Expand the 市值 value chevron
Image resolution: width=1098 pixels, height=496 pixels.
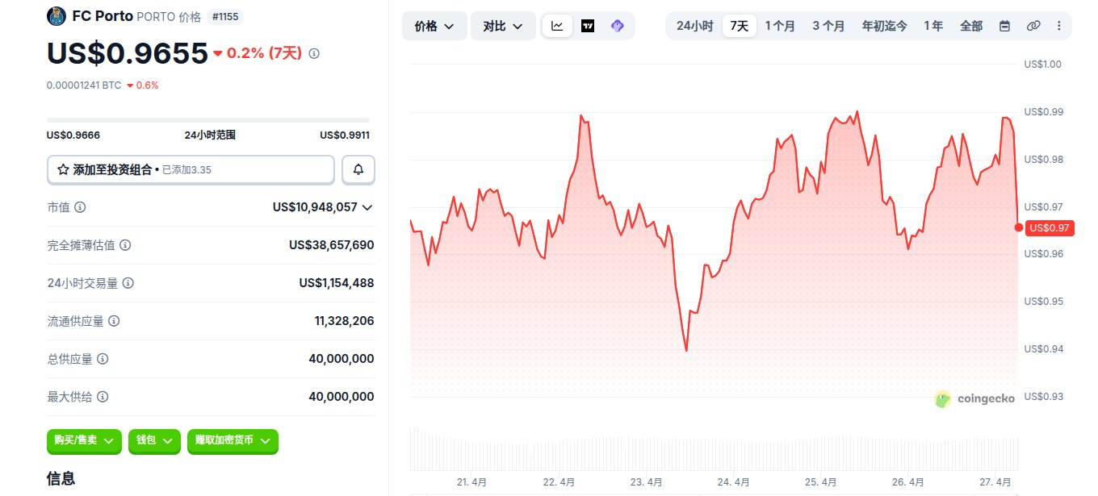coord(367,207)
